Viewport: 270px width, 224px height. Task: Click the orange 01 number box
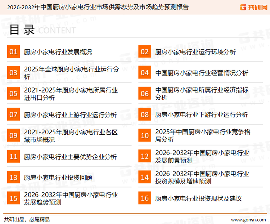coord(13,51)
